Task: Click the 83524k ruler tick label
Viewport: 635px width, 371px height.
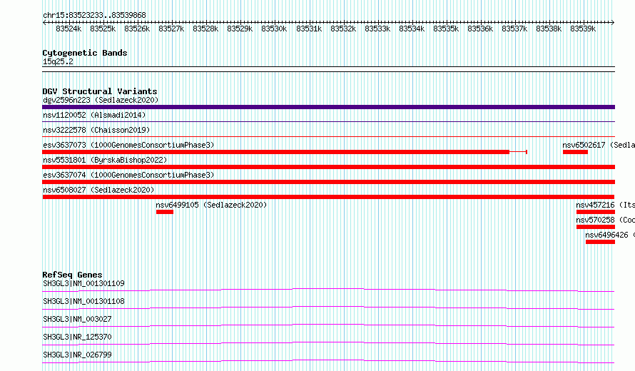Action: pyautogui.click(x=68, y=29)
